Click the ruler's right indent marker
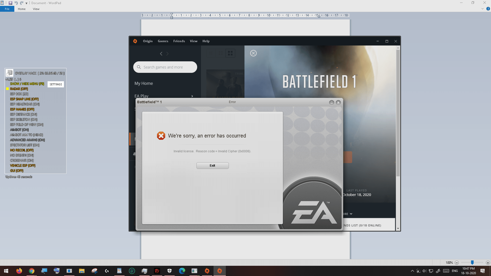 pyautogui.click(x=319, y=16)
